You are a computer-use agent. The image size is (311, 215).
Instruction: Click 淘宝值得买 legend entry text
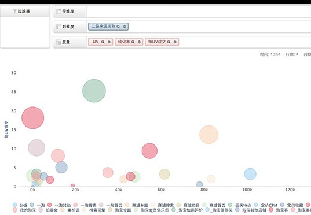[222, 210]
